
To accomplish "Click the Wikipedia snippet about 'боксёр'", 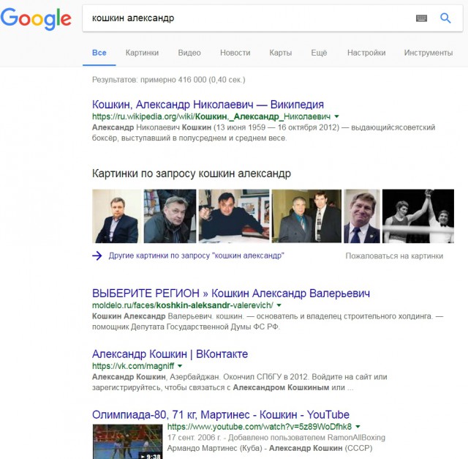I will click(x=263, y=133).
